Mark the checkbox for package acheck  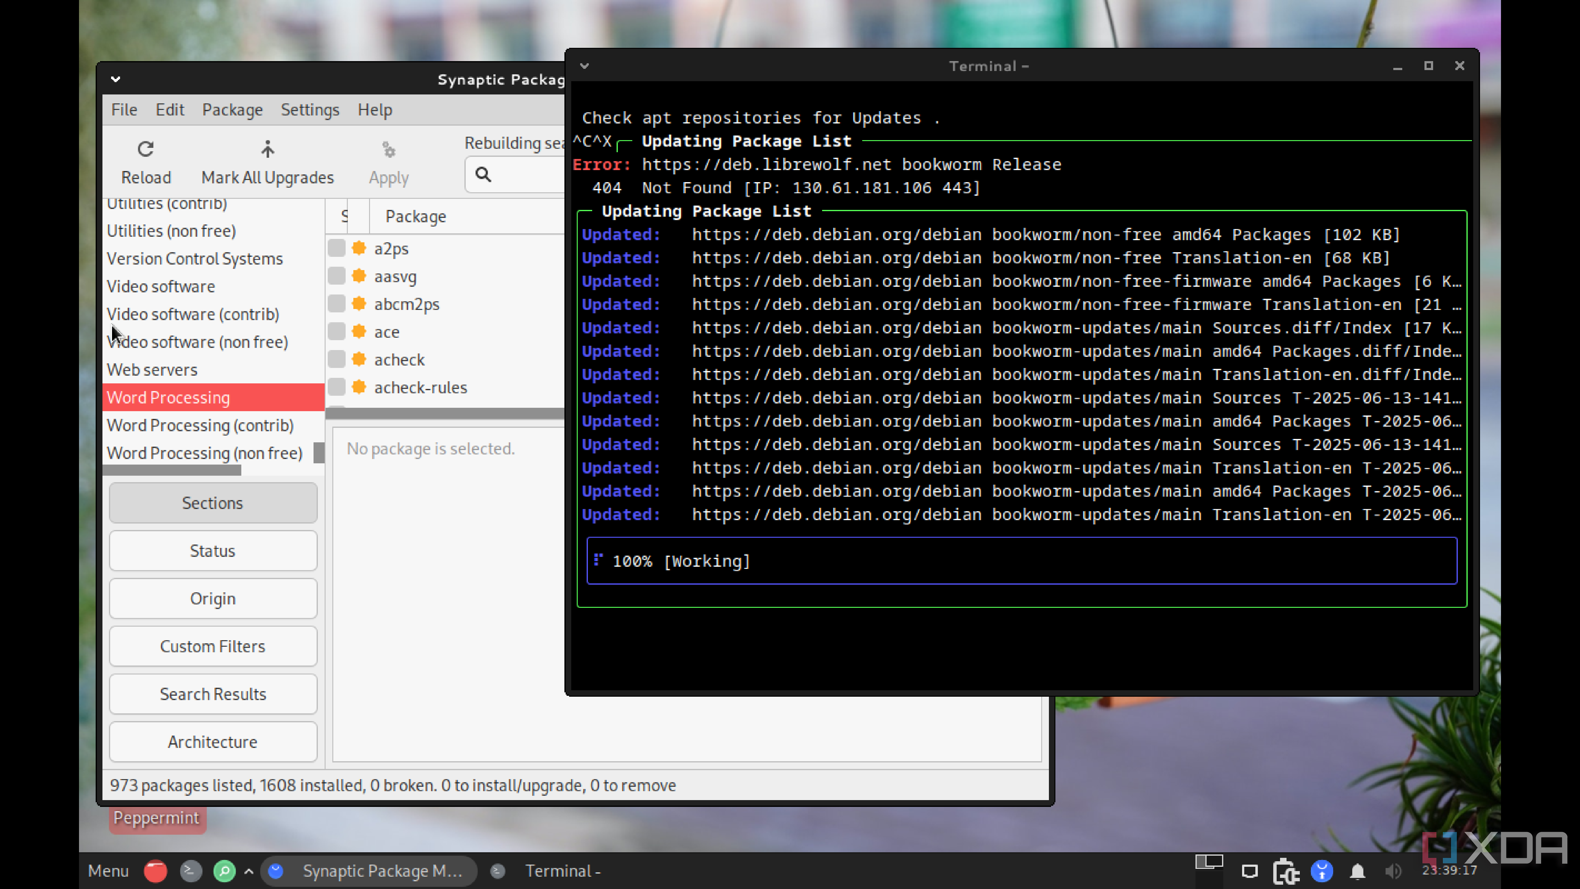[336, 359]
